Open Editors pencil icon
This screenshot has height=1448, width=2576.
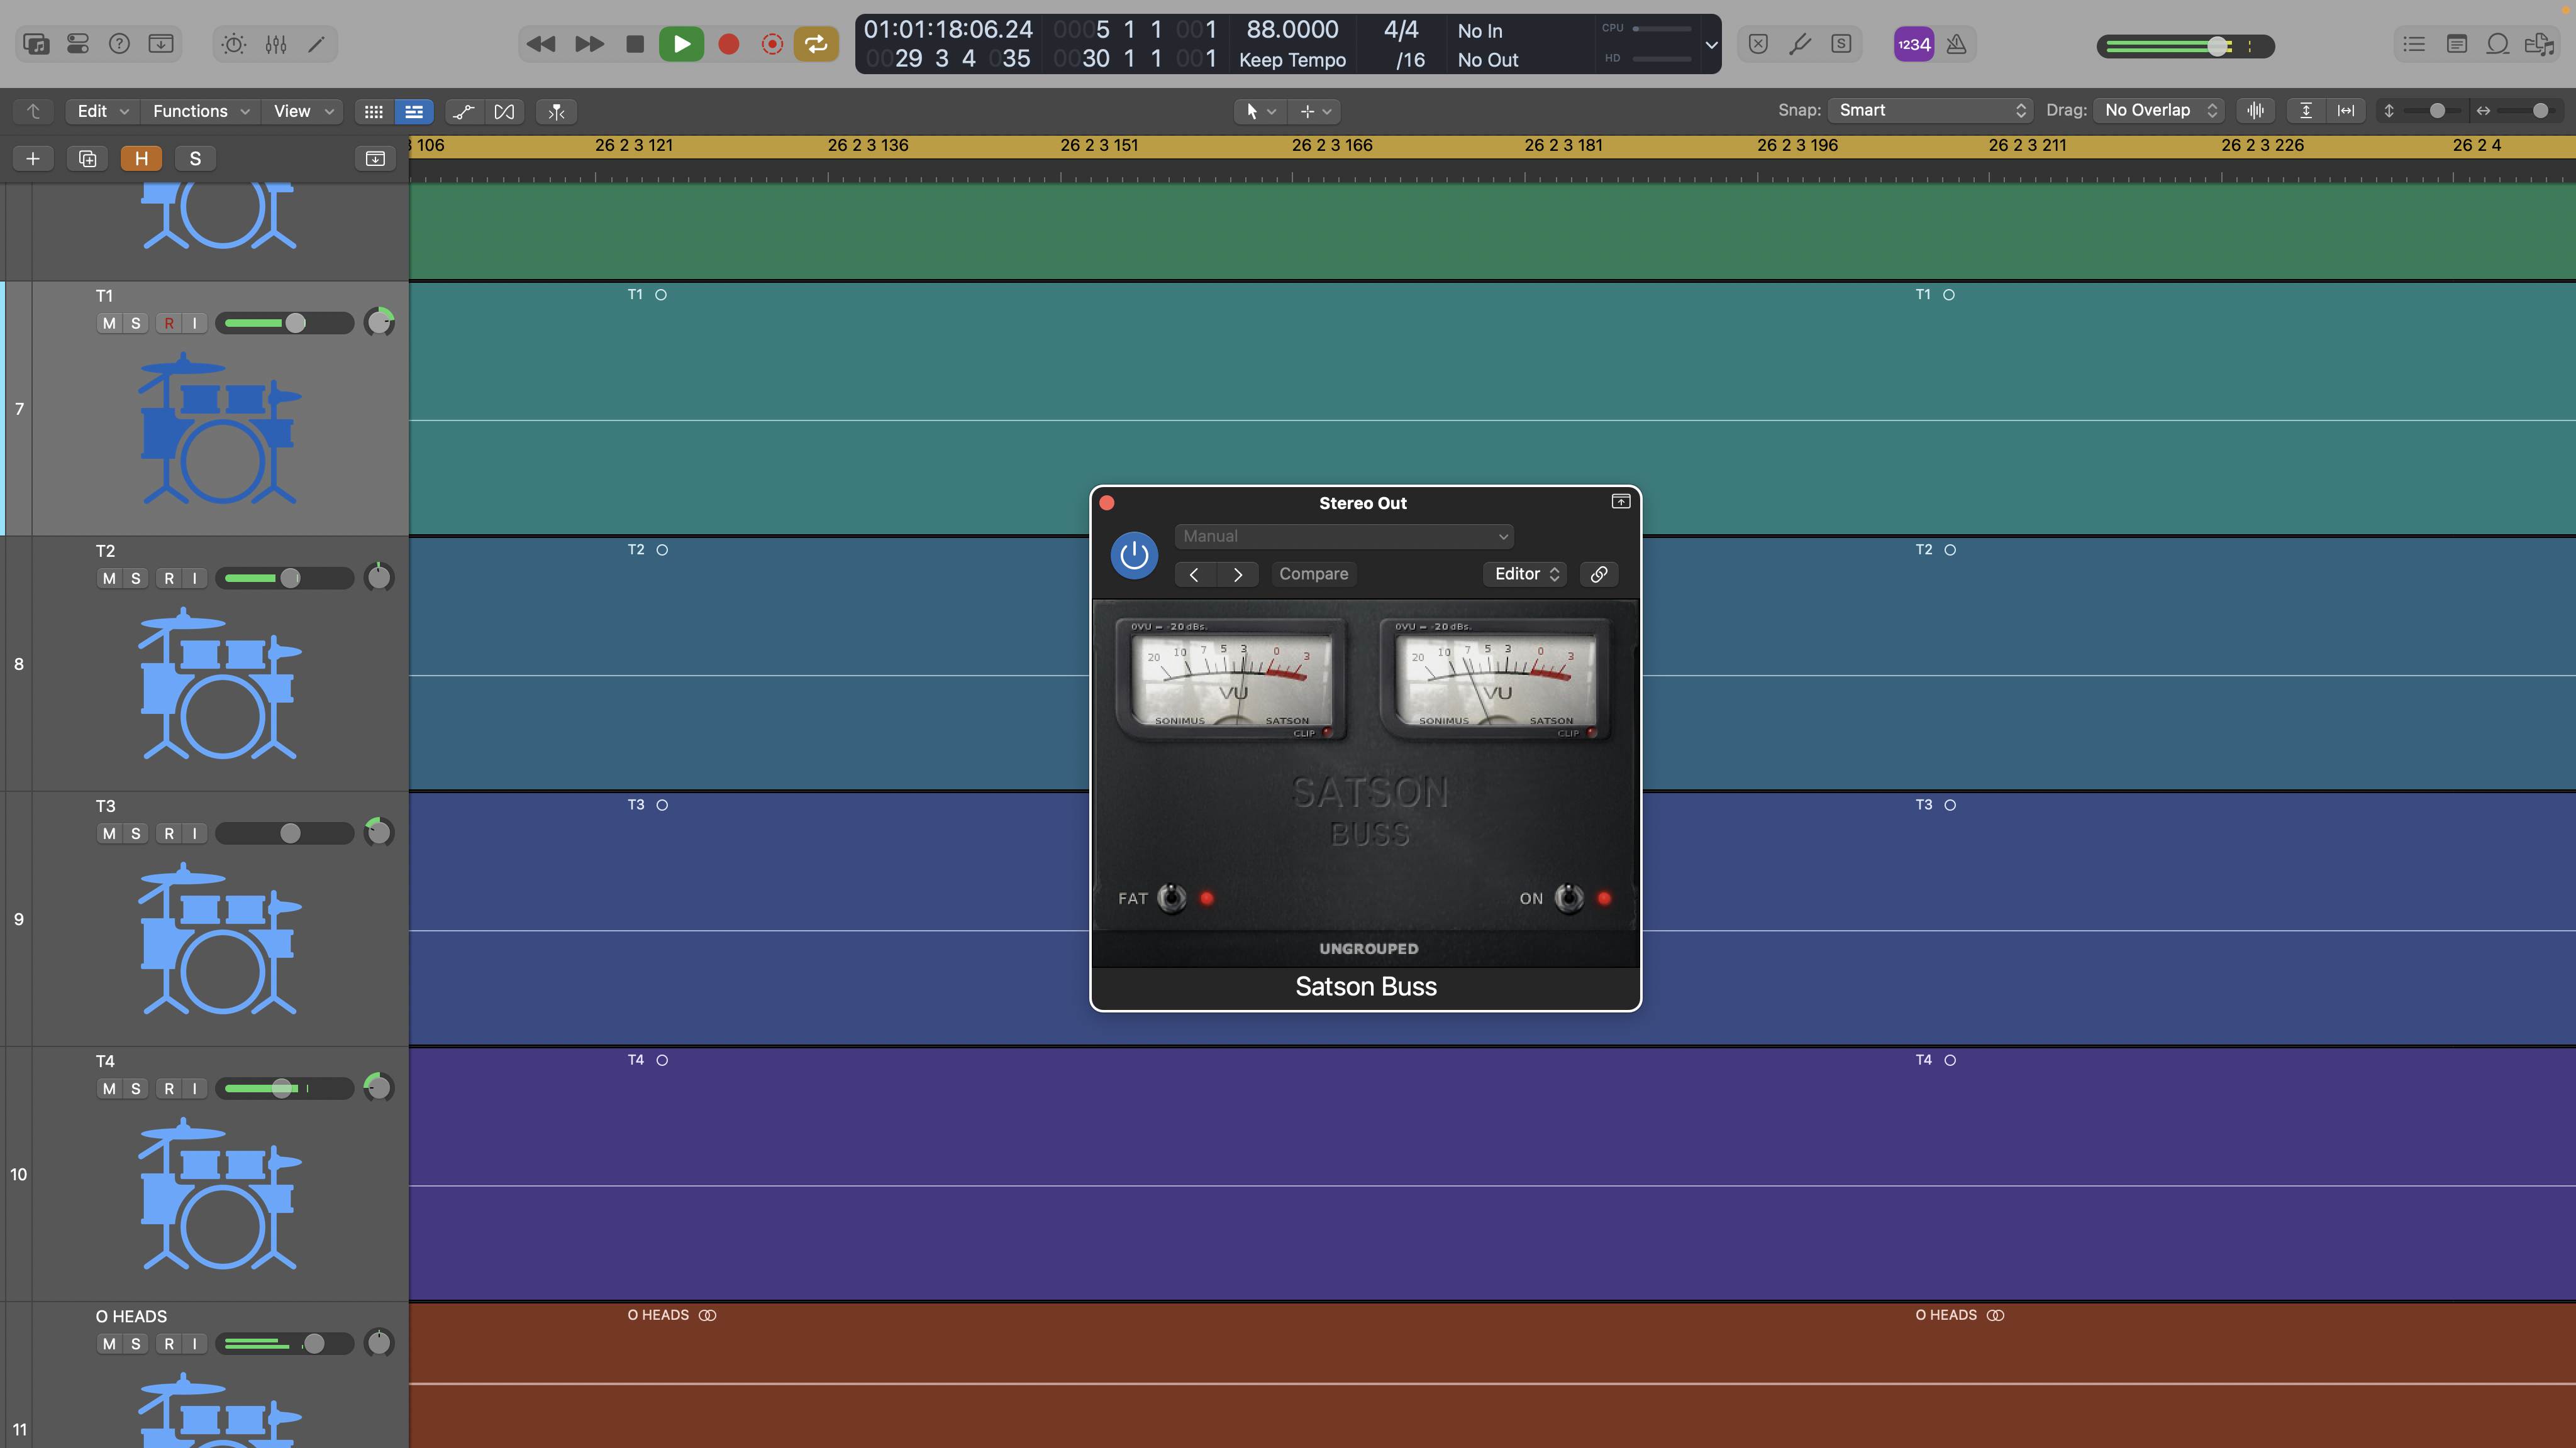click(317, 44)
